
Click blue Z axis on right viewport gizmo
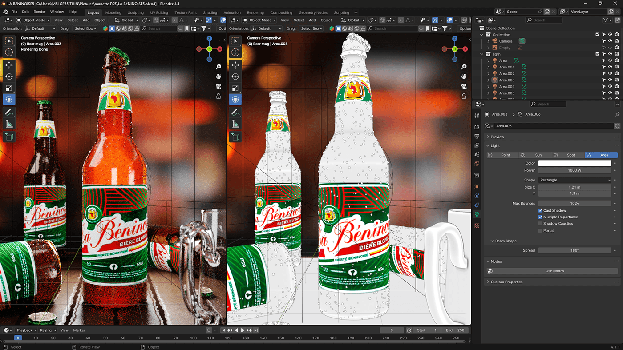click(x=455, y=38)
